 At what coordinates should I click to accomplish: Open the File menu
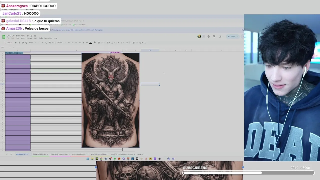8,38
